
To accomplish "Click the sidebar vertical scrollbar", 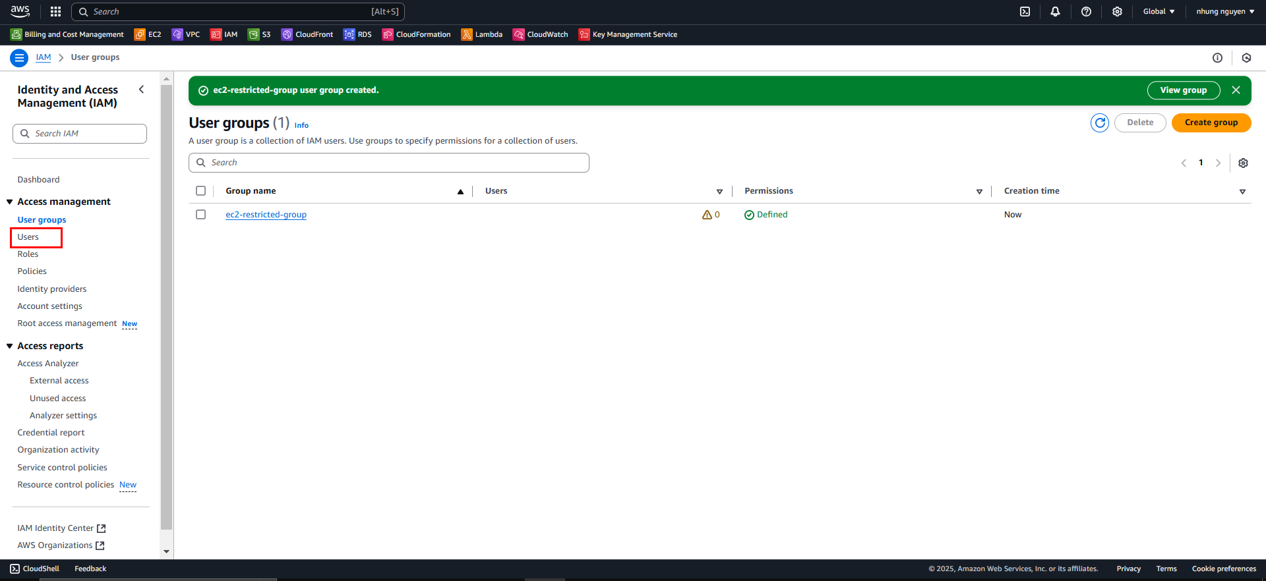I will coord(166,306).
